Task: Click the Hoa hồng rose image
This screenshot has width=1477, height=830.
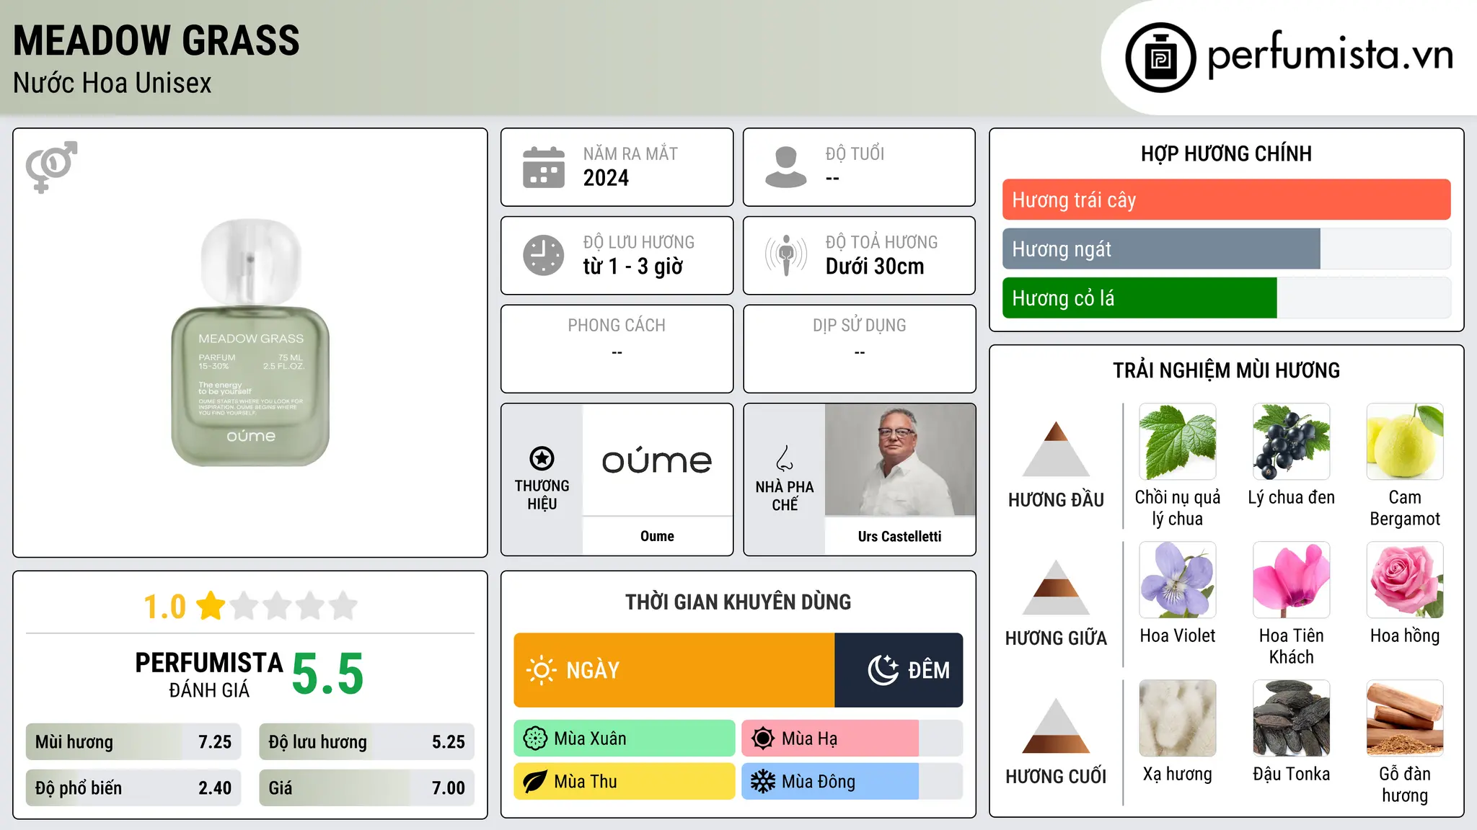Action: pos(1405,580)
